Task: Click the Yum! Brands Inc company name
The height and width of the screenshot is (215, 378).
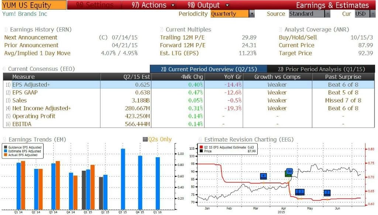Action: pyautogui.click(x=25, y=14)
